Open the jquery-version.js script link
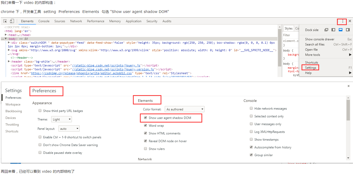 pos(113,69)
